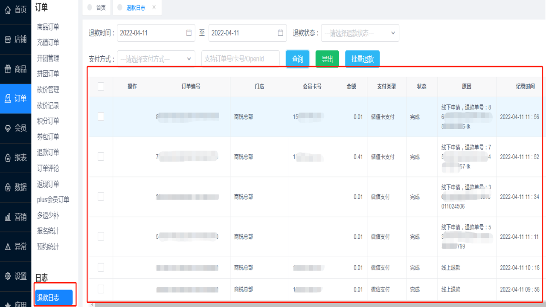Open 报名统计 menu item
The width and height of the screenshot is (546, 307).
coord(48,231)
